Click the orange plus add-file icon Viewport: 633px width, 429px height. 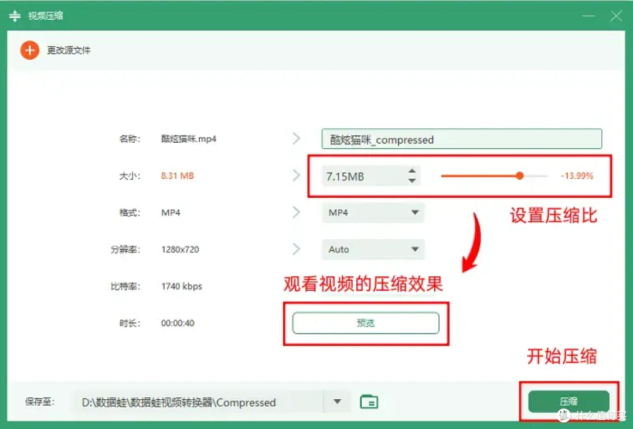[x=30, y=50]
